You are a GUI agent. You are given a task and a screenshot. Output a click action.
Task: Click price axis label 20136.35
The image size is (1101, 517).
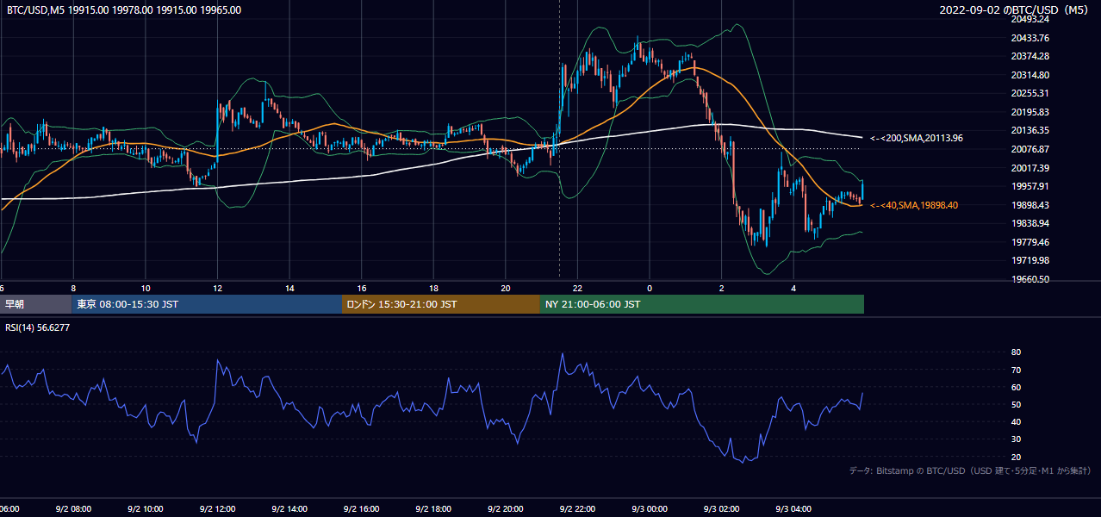point(1029,130)
